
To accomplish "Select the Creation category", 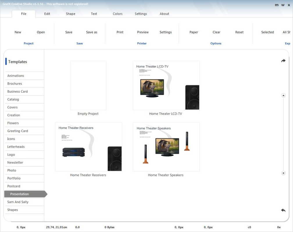I will 24,115.
